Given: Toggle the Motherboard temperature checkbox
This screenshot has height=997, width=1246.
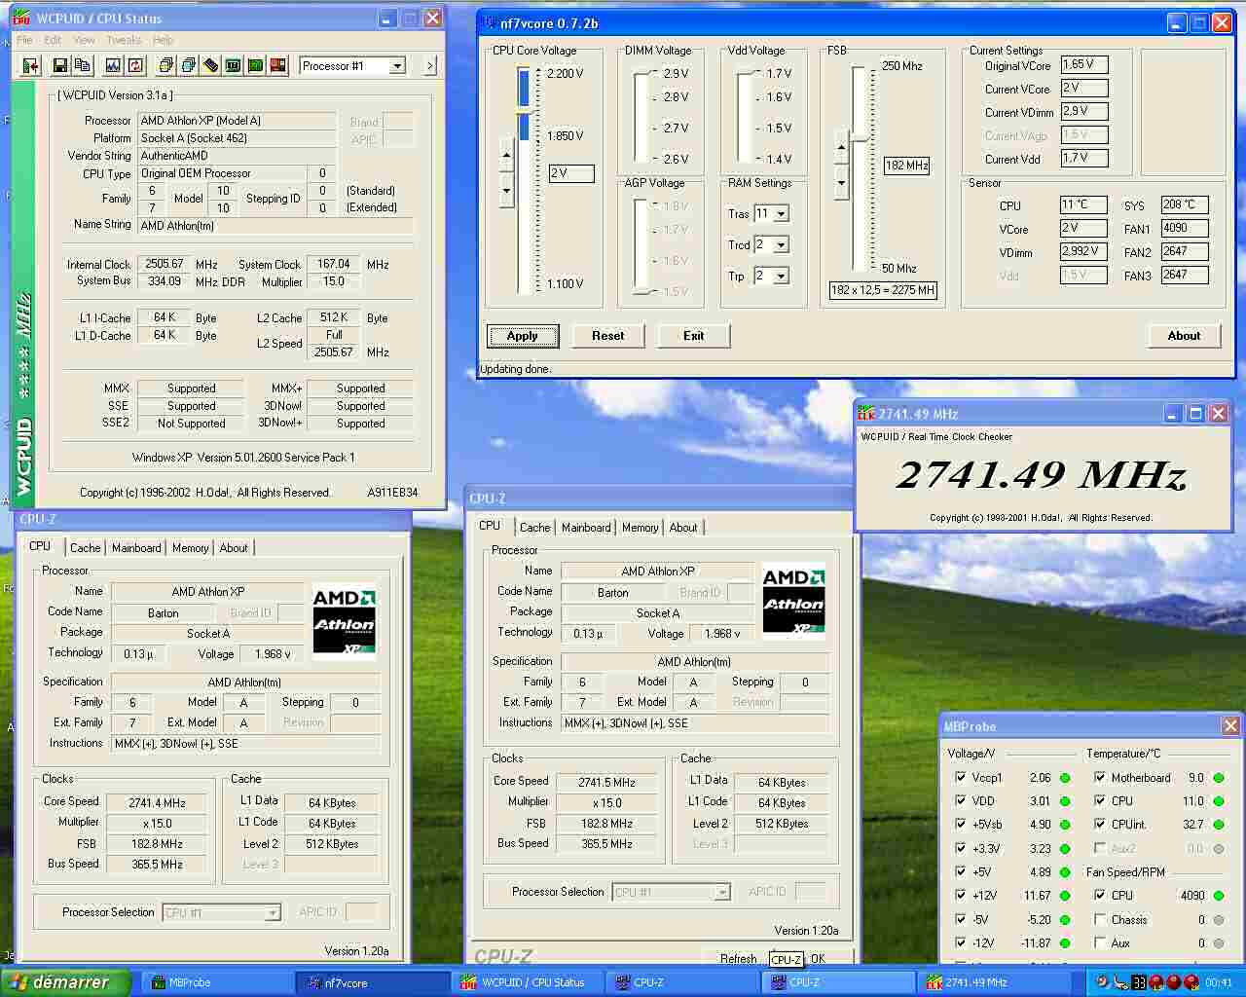Looking at the screenshot, I should [1100, 777].
